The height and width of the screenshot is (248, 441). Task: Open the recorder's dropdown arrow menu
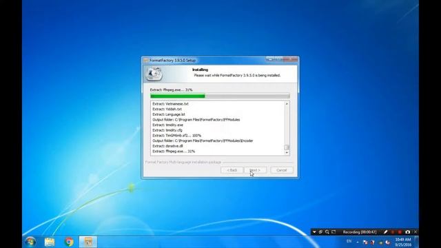click(314, 232)
